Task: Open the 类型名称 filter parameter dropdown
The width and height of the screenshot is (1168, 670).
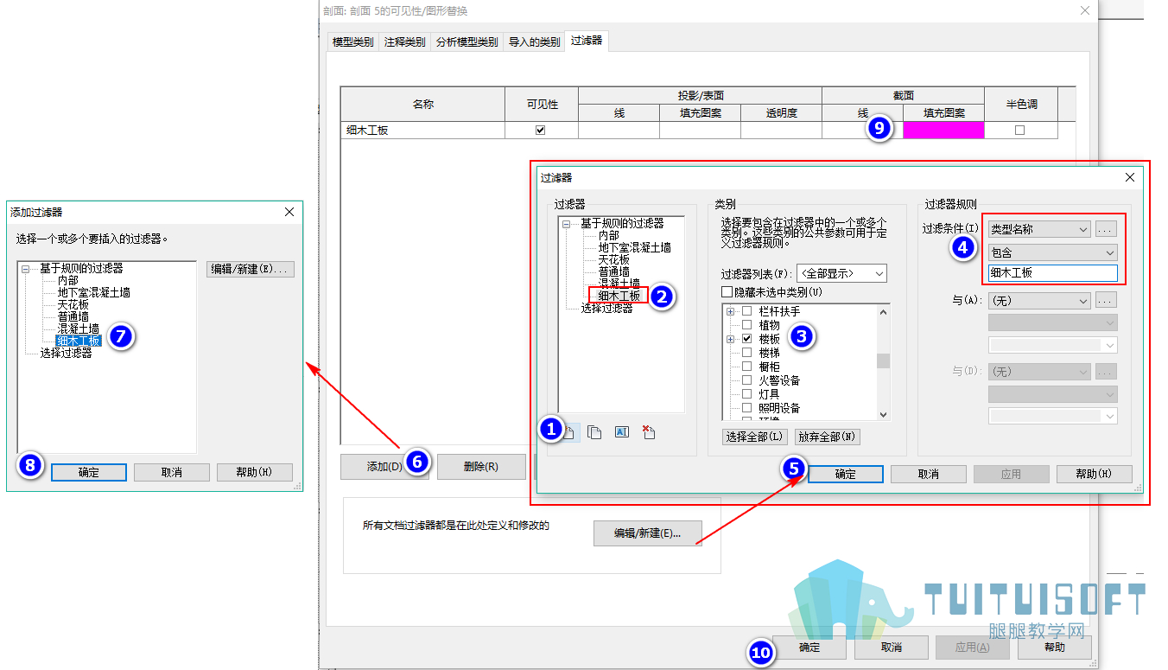Action: tap(1039, 229)
